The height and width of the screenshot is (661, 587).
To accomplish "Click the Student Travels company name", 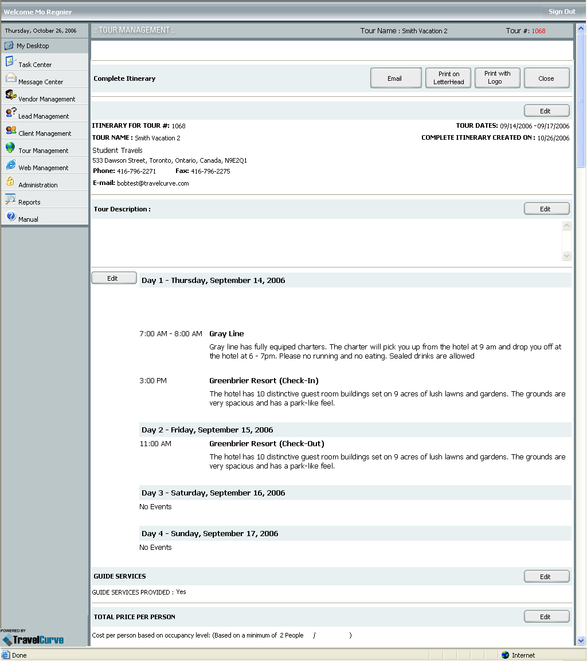I will point(118,150).
